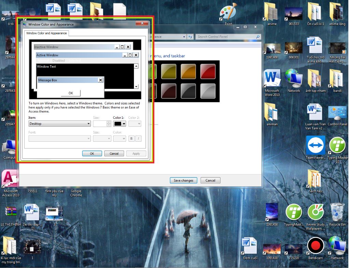
Task: Click the Control Panel refresh arrows button
Action: point(190,37)
